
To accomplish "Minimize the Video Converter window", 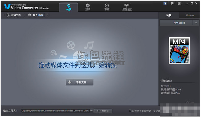I will [x=187, y=4].
